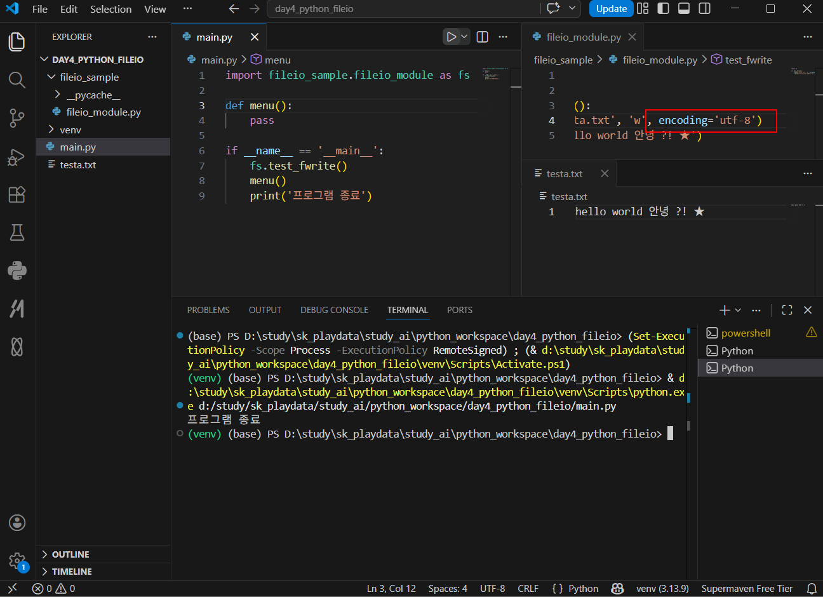Maximize the panel size icon
Viewport: 823px width, 597px height.
(x=787, y=310)
